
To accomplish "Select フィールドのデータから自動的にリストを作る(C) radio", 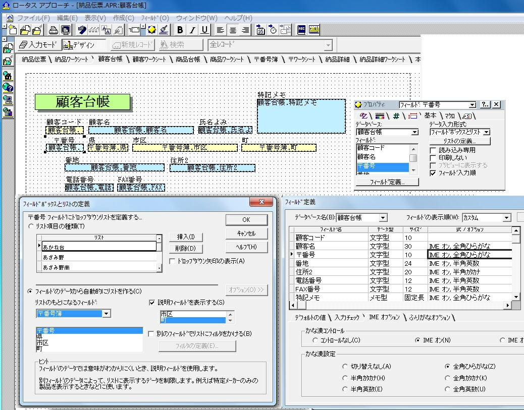I will pyautogui.click(x=30, y=291).
